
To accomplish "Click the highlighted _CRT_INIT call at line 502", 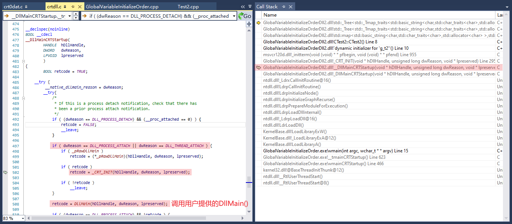I will (x=130, y=172).
